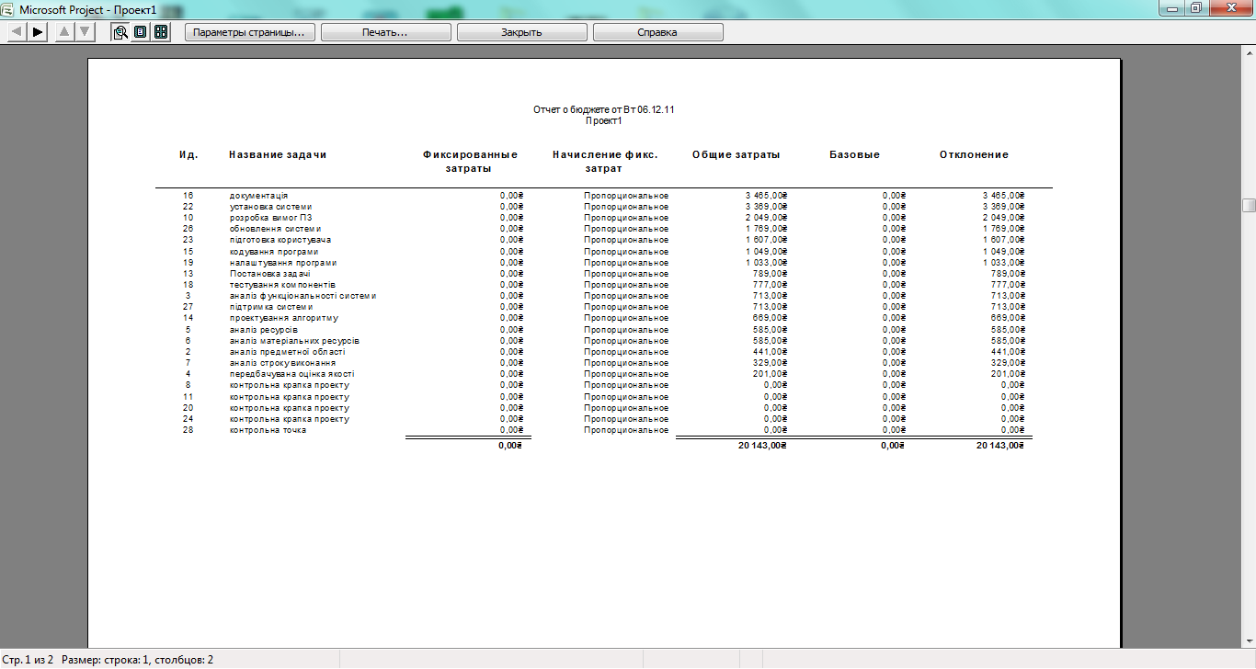Click Общие затраты value for документація

click(766, 196)
